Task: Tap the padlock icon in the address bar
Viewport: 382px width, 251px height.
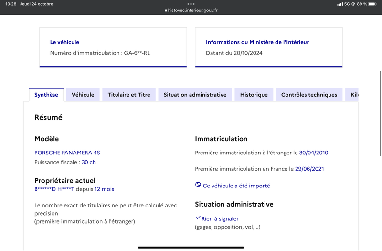Action: pos(166,11)
